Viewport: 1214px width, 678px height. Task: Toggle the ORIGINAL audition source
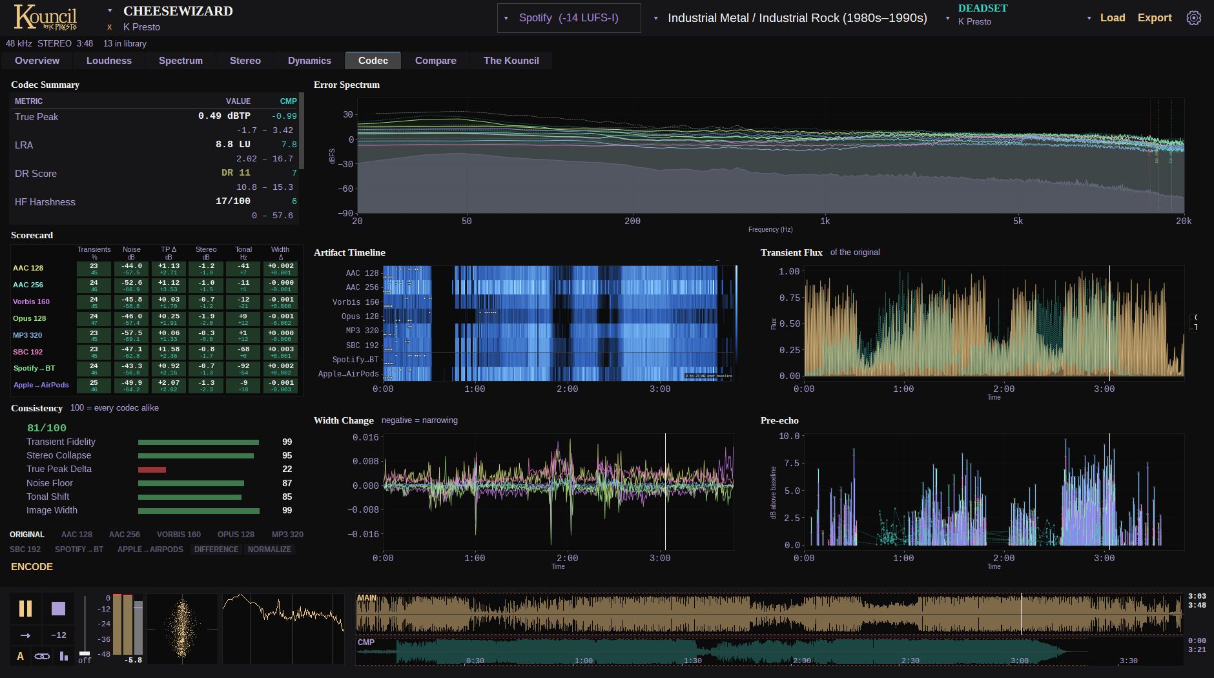tap(27, 535)
